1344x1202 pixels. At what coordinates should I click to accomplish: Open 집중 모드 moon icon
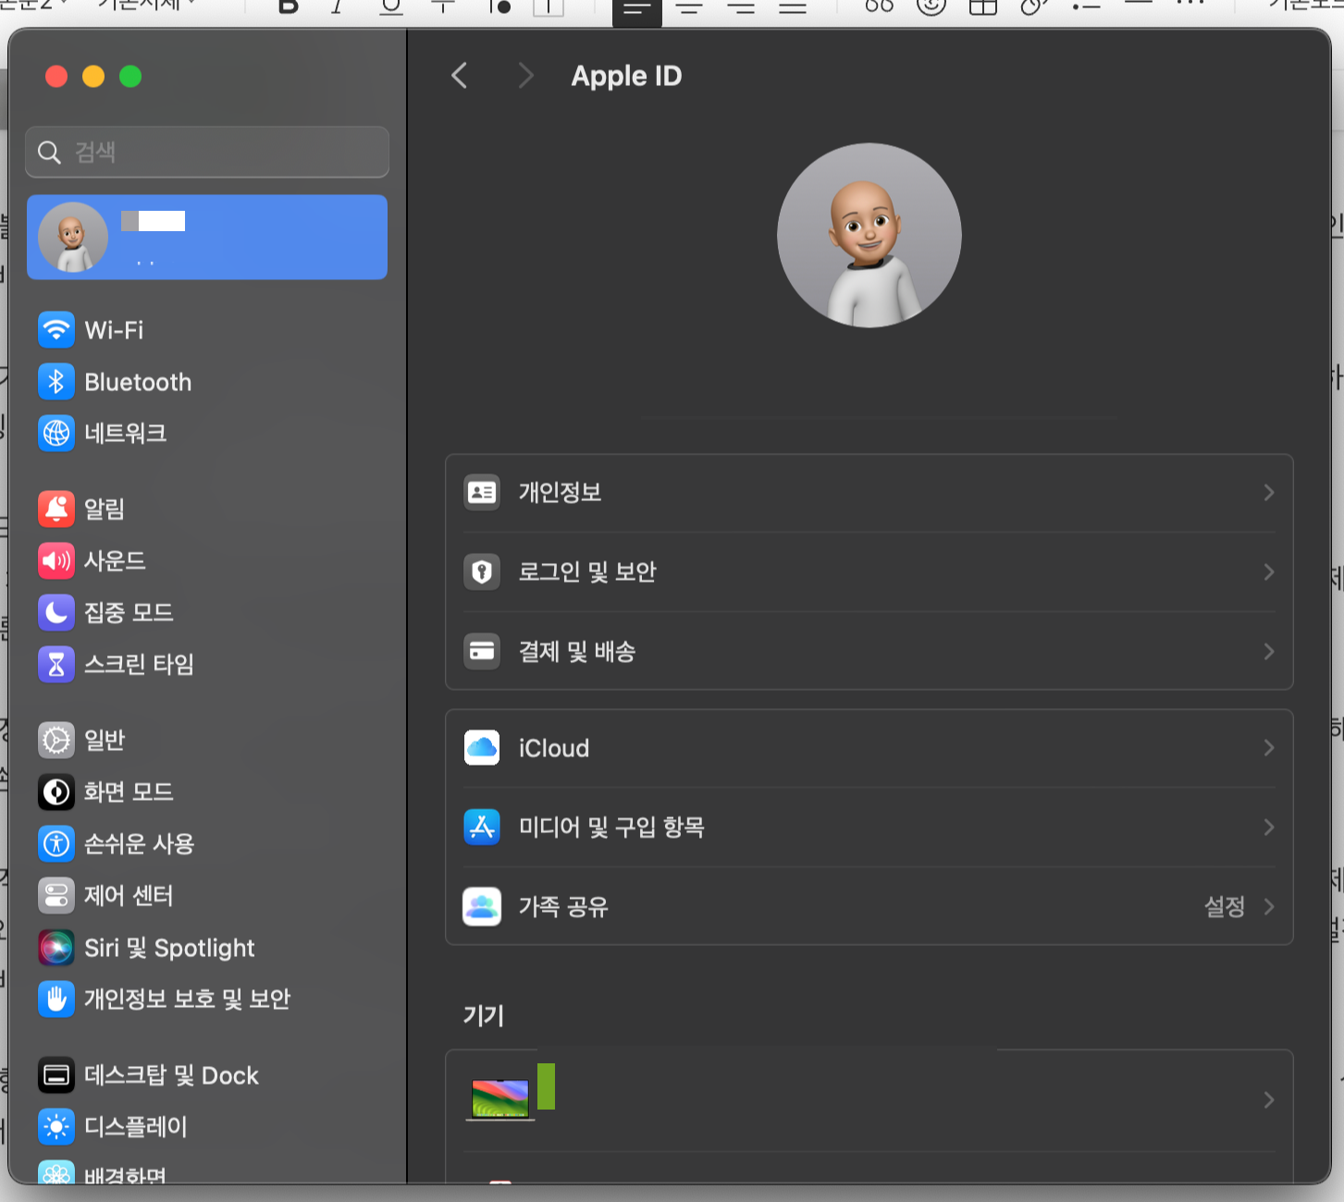click(56, 612)
